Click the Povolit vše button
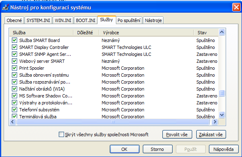Viewport: 242px width, 157px height. tap(177, 135)
